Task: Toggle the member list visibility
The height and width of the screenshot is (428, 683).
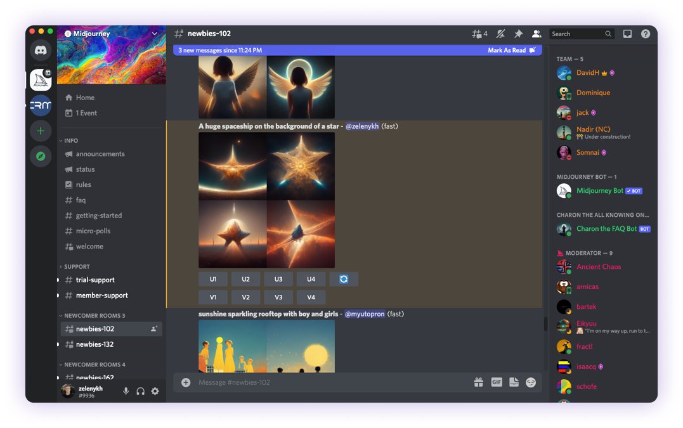Action: click(x=537, y=34)
